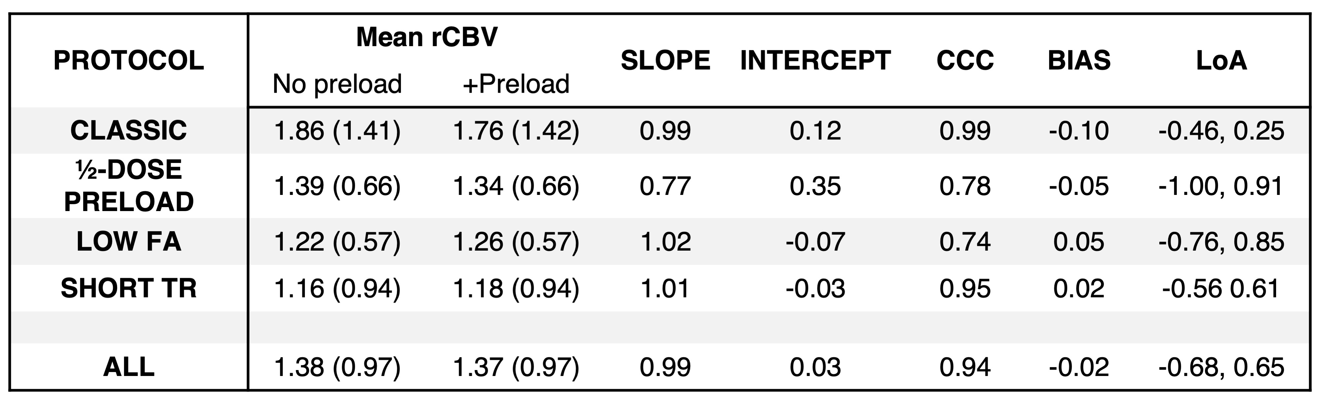Image resolution: width=1320 pixels, height=404 pixels.
Task: Select the CLASSIC bias value -0.10
Action: (1079, 131)
